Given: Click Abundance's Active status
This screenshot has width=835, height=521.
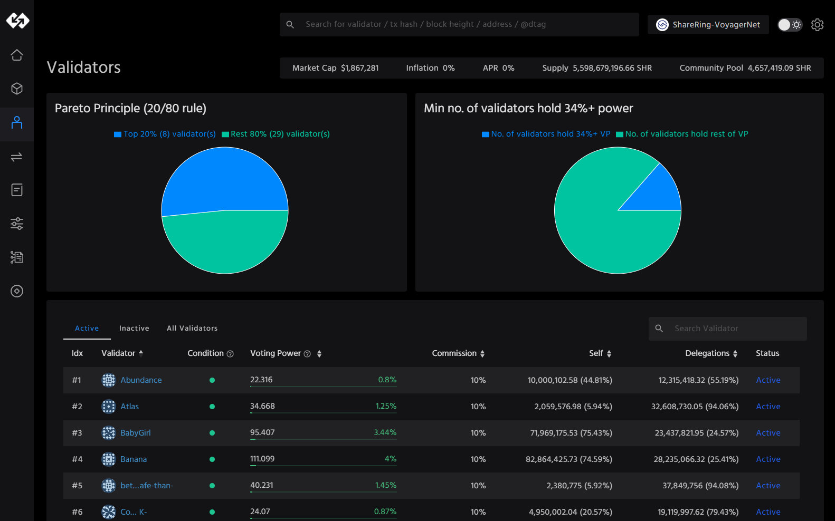Looking at the screenshot, I should (x=768, y=380).
